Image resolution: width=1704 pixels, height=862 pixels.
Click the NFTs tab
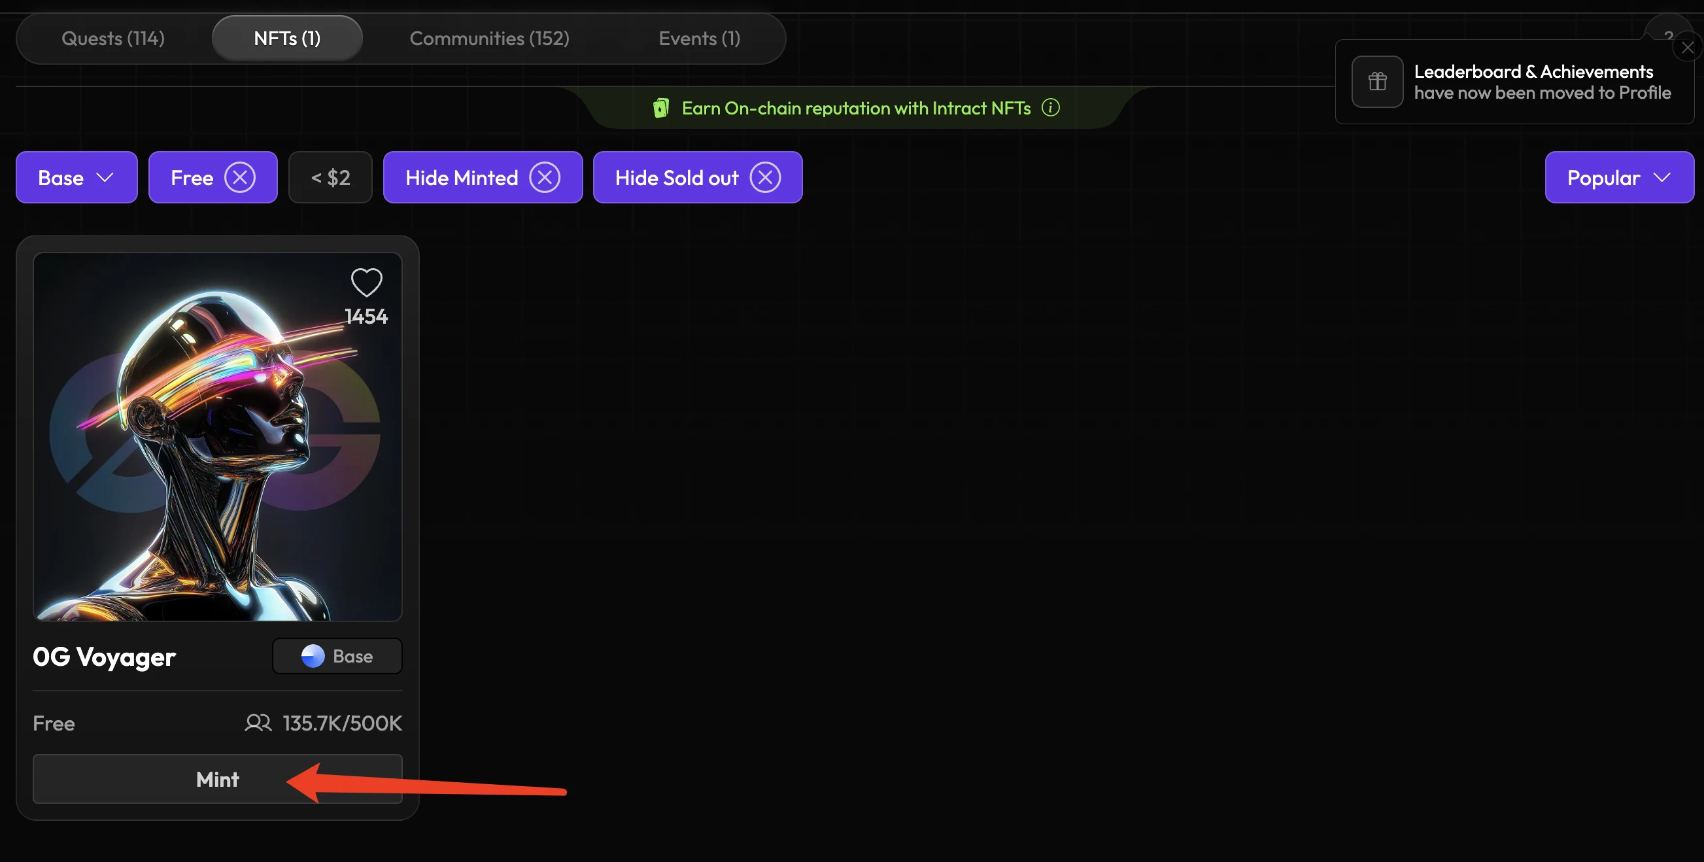point(287,39)
